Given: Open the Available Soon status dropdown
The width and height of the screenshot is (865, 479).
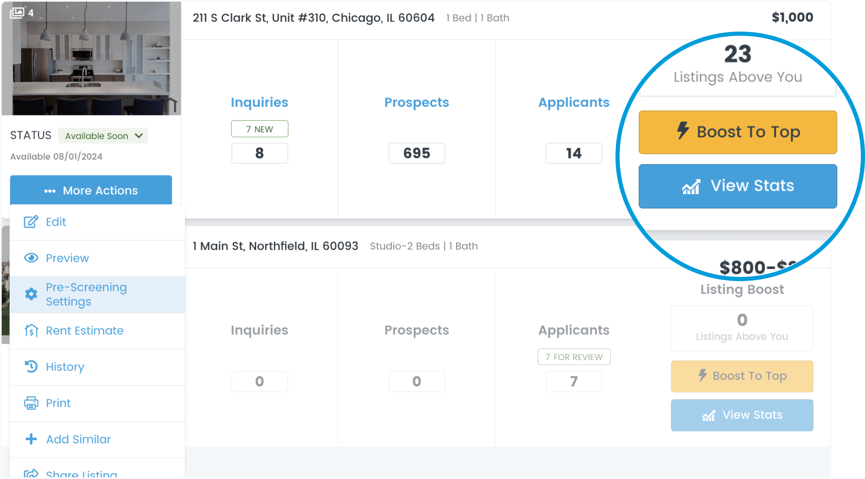Looking at the screenshot, I should 103,136.
